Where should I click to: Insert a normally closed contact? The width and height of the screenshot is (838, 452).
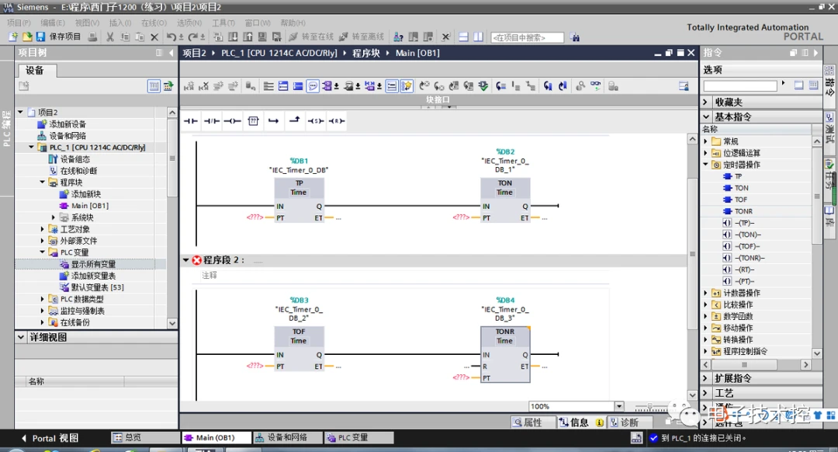tap(212, 121)
